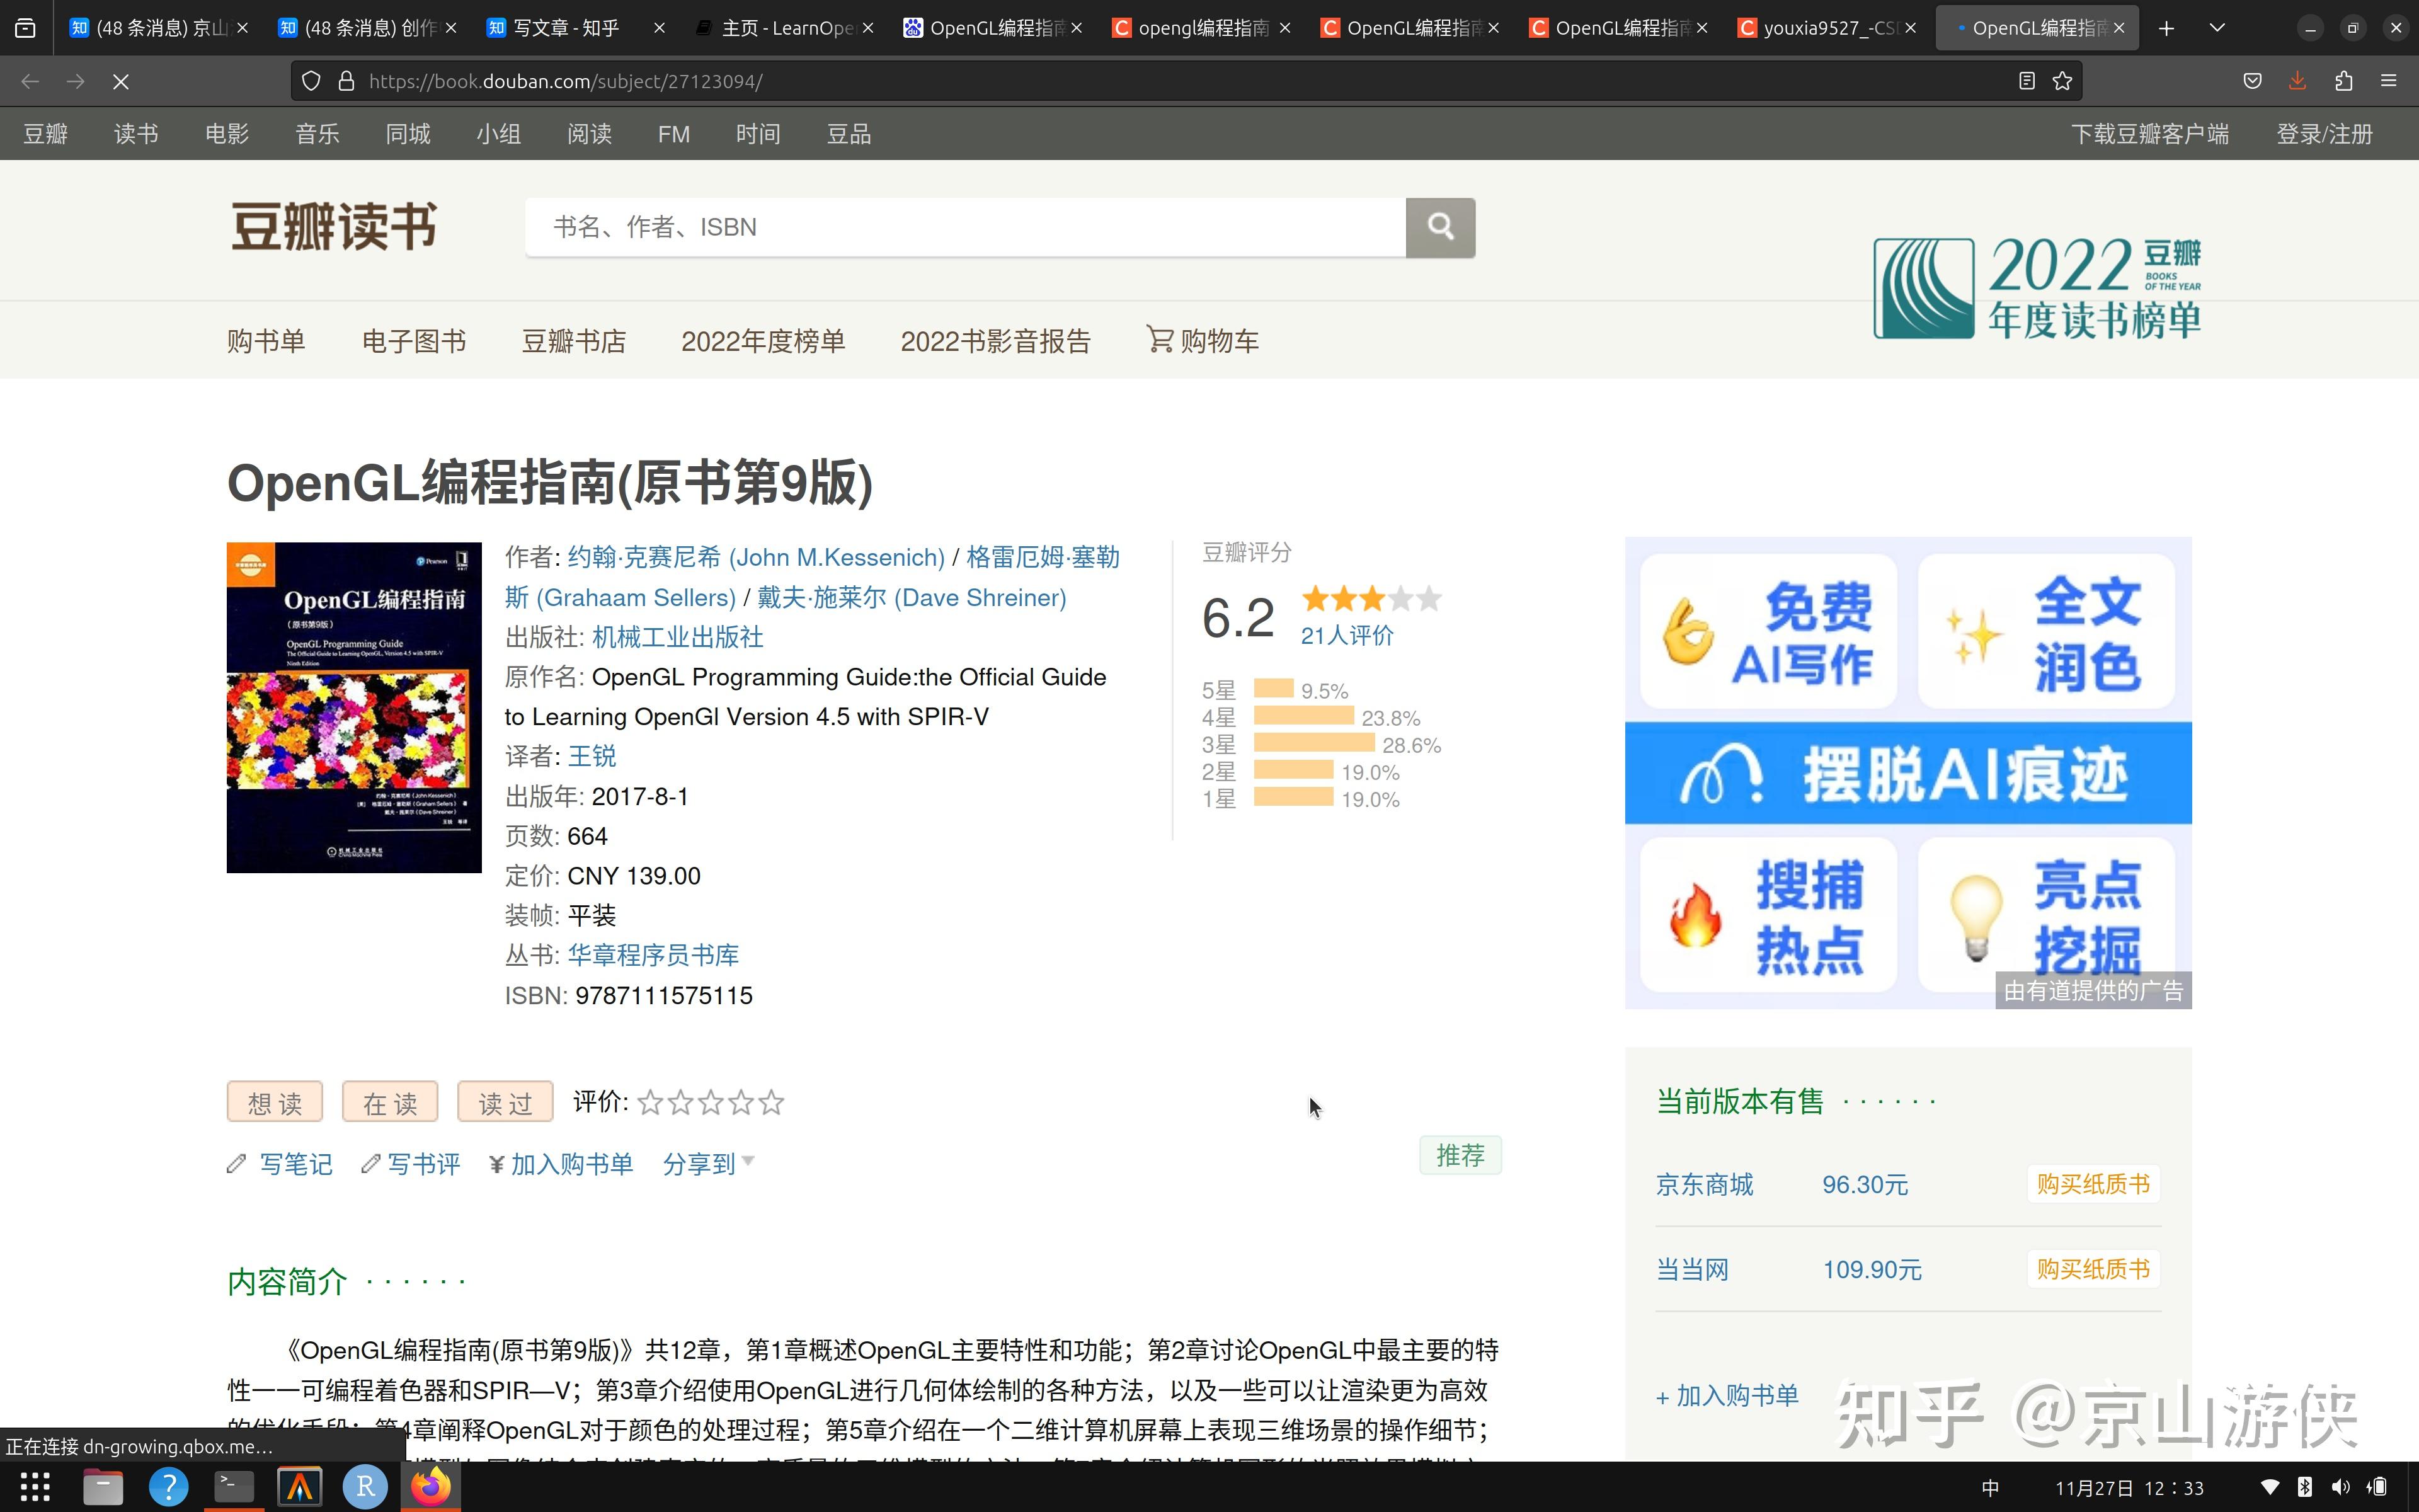Rate the book by clicking the third star

(x=710, y=1102)
